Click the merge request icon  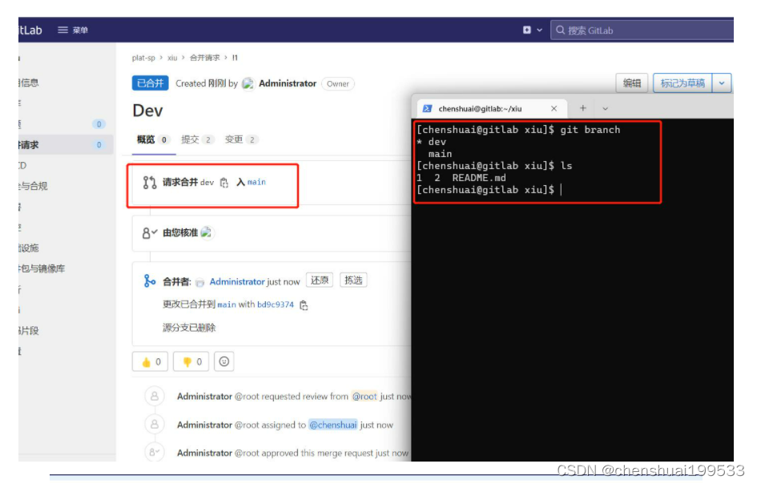pos(150,183)
